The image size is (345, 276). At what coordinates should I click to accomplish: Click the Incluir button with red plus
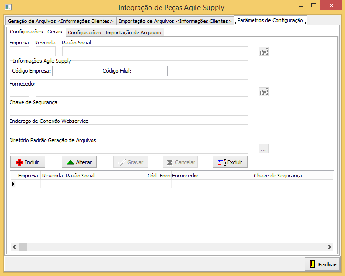(x=27, y=162)
